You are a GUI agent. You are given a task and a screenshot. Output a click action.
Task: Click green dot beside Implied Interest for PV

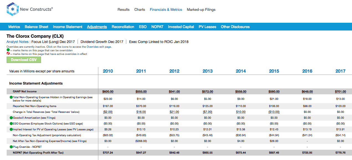pos(11,129)
